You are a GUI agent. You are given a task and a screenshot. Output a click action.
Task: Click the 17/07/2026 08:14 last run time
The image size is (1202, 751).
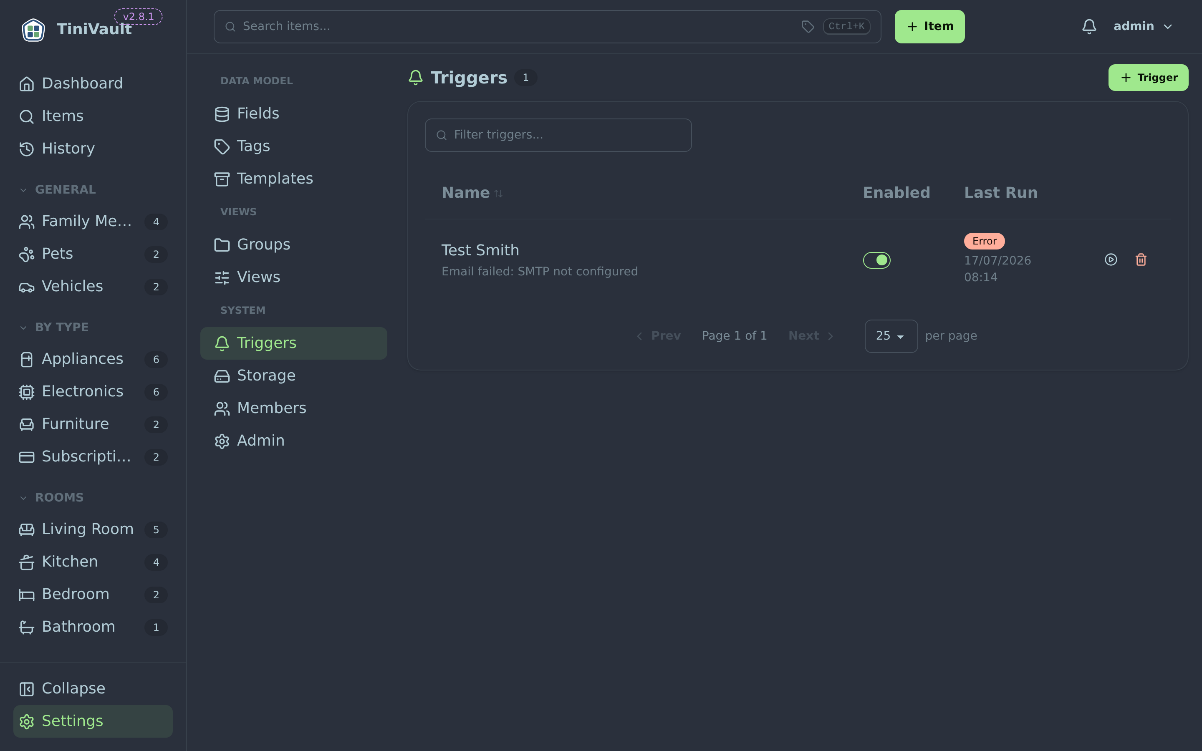997,269
